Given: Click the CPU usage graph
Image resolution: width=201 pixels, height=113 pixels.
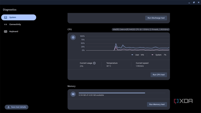Looking at the screenshot, I should point(128,43).
